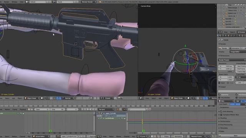Screen dimensions: 246x138
Task: Jump to previous keyframe in timeline
Action: (85, 109)
